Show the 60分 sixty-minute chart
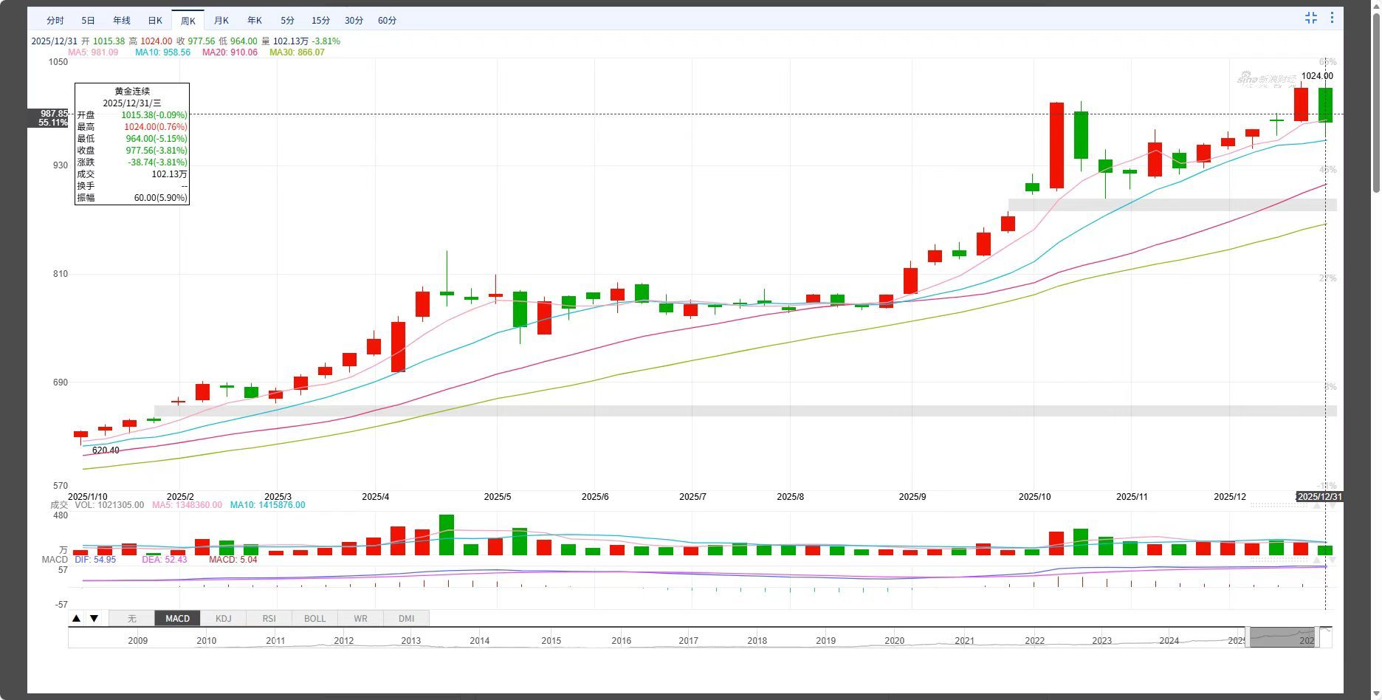 coord(387,21)
